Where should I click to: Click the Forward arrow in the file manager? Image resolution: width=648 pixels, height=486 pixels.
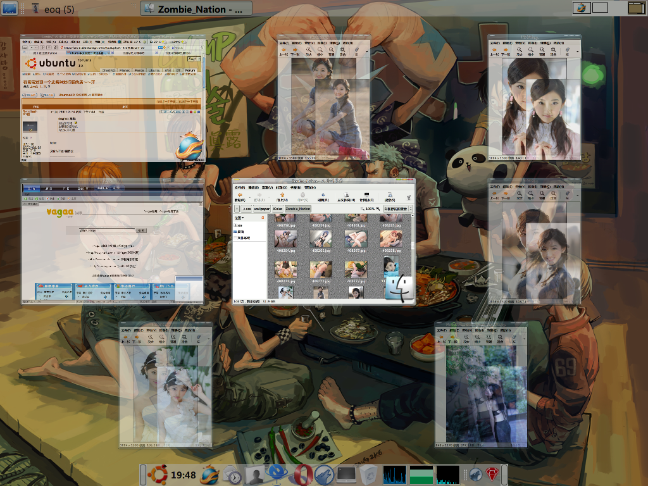click(x=259, y=196)
